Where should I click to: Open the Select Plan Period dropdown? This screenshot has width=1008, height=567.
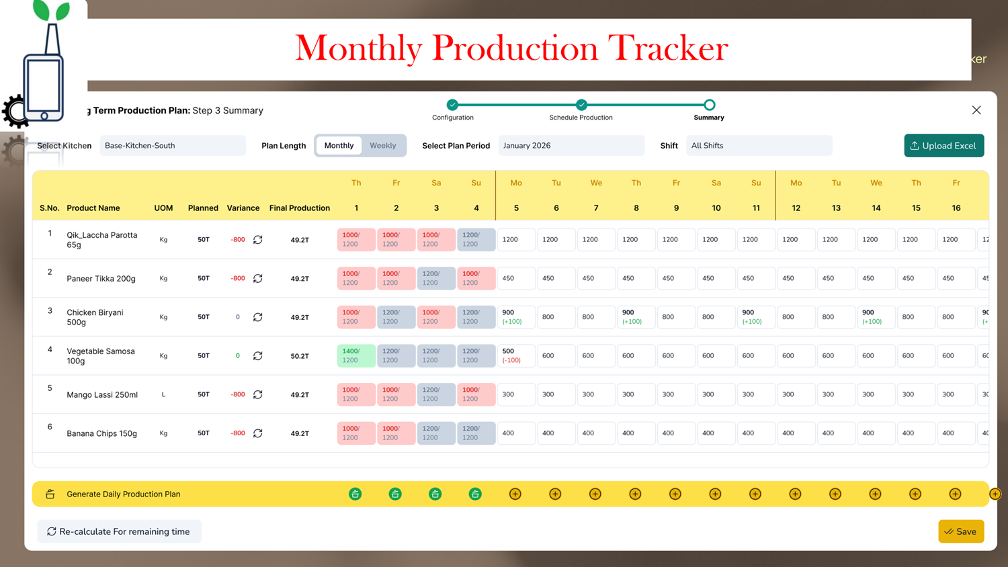click(571, 146)
